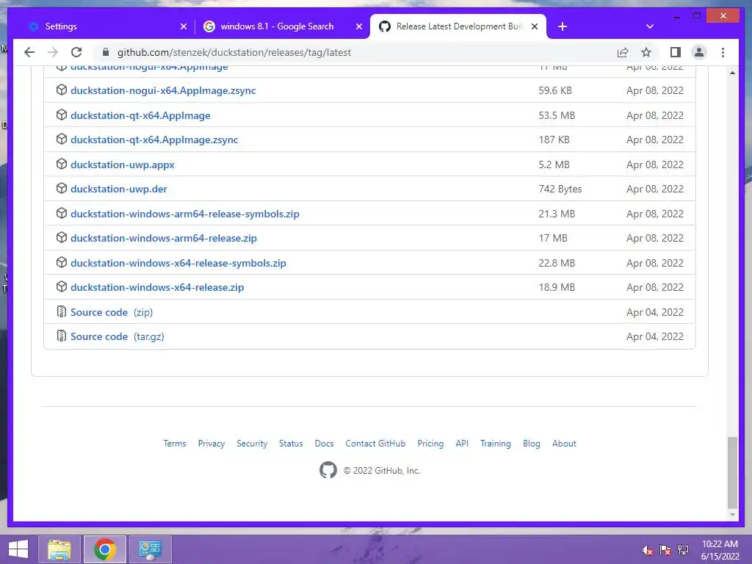Open the API footer link
This screenshot has width=752, height=564.
click(462, 444)
